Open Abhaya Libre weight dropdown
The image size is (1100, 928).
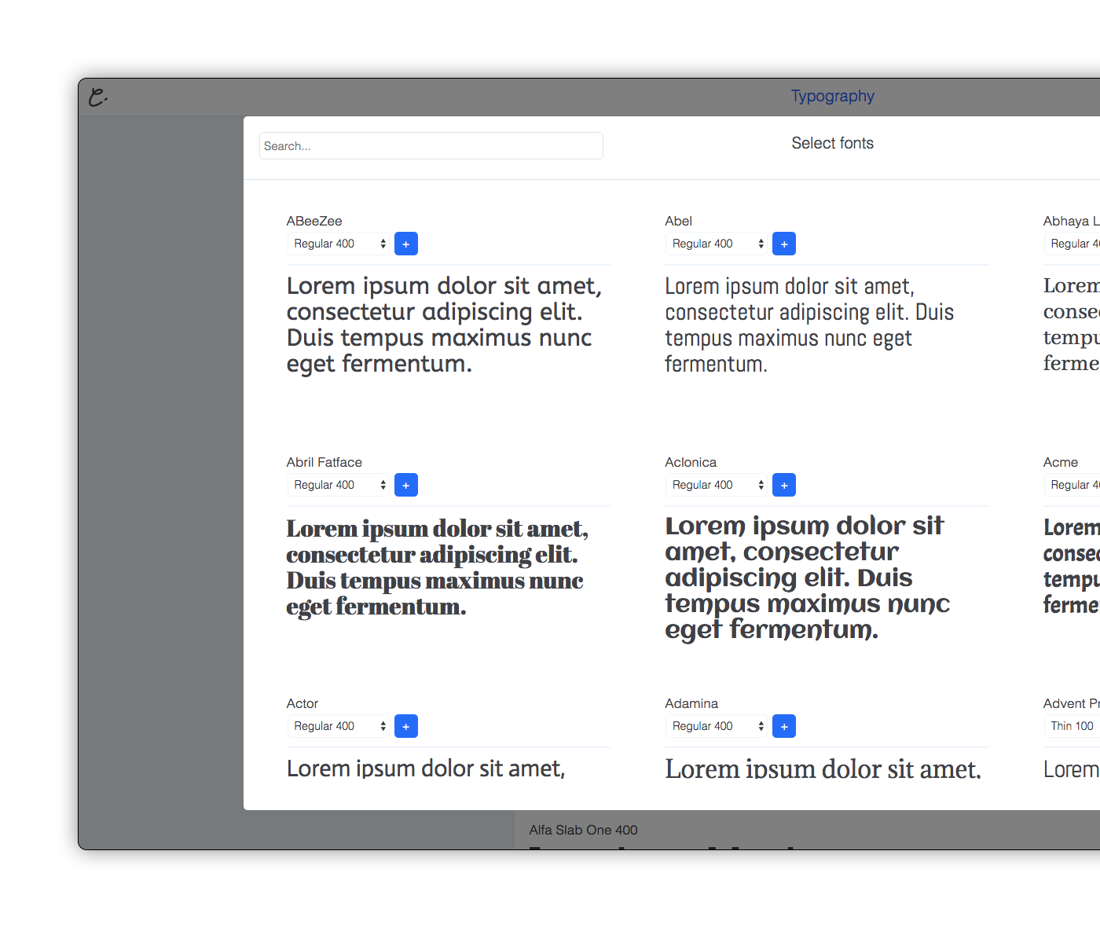[x=1072, y=244]
